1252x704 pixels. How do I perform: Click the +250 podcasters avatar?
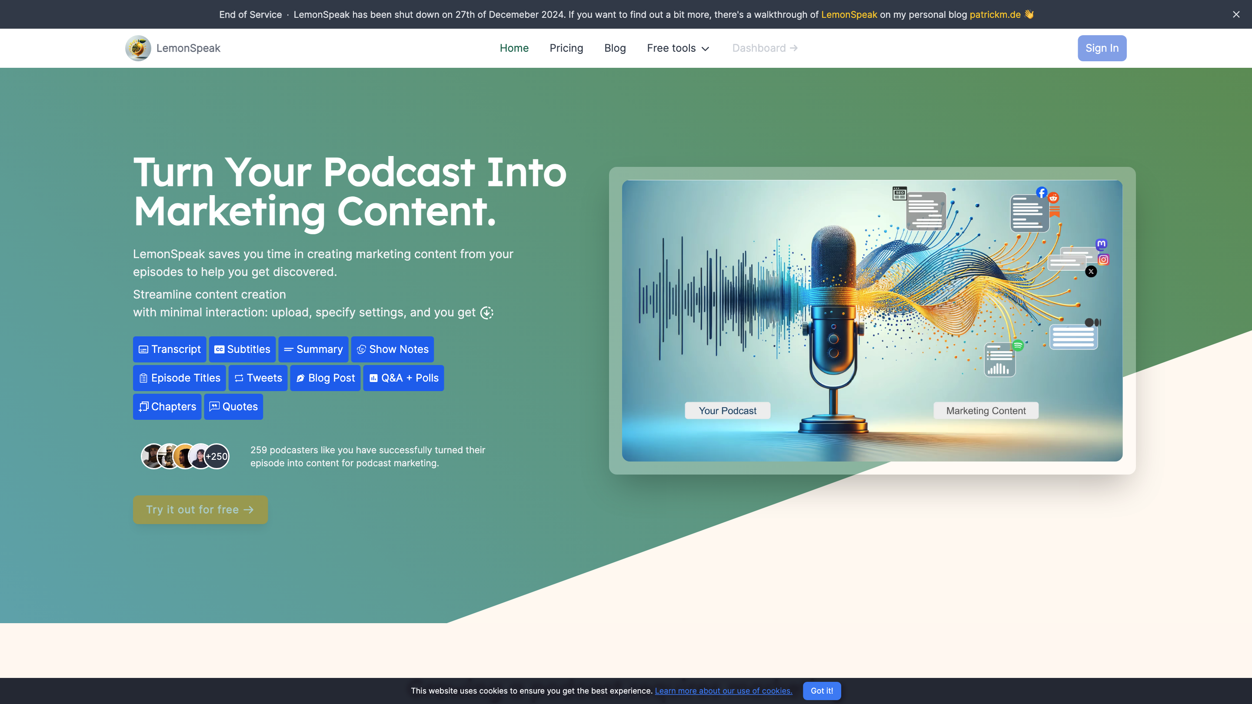[217, 456]
